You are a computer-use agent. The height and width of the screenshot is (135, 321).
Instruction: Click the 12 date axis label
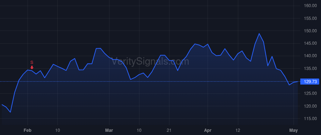click(x=238, y=130)
